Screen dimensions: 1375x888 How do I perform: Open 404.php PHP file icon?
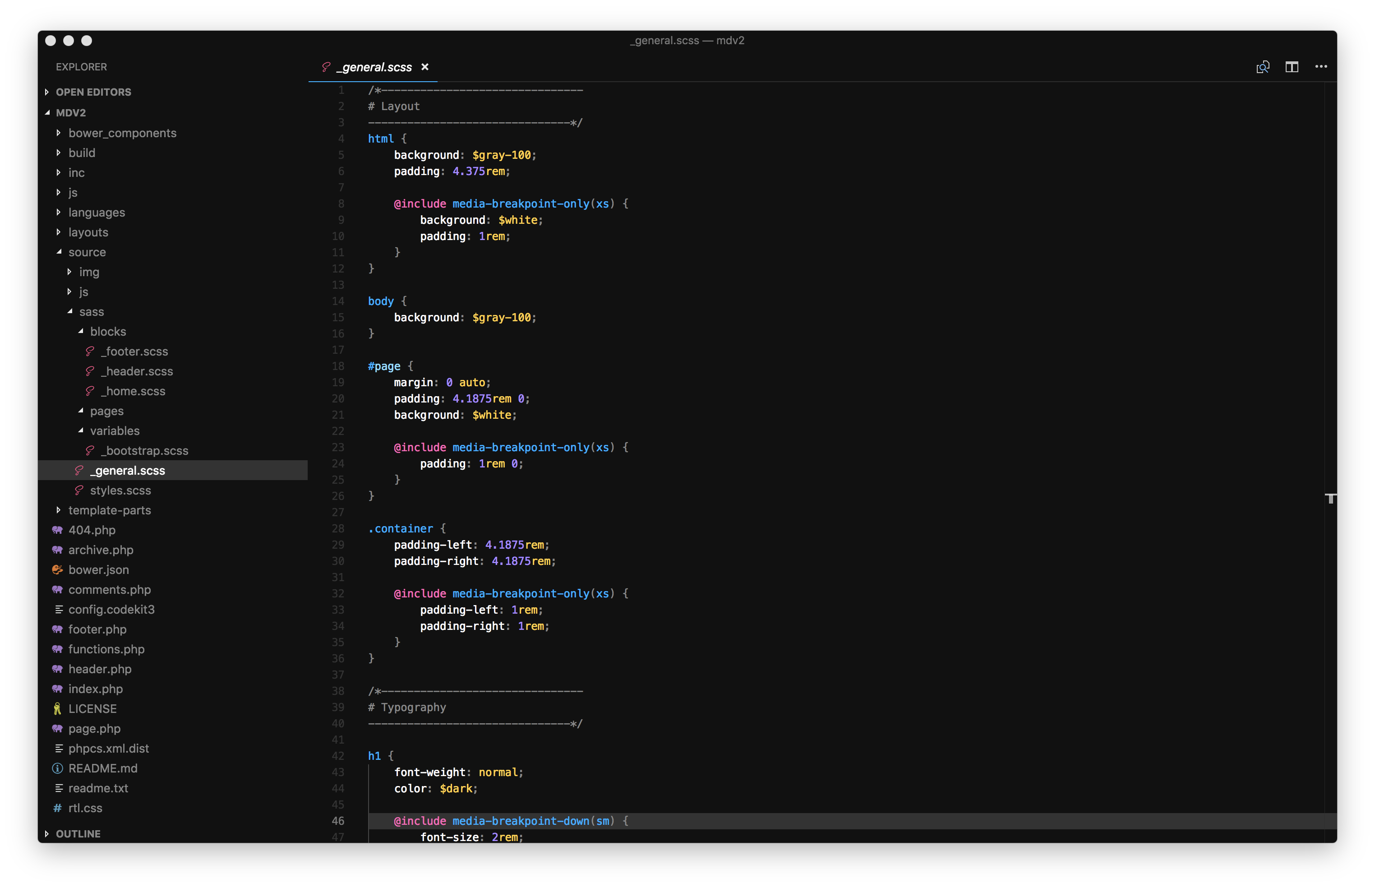pyautogui.click(x=57, y=530)
